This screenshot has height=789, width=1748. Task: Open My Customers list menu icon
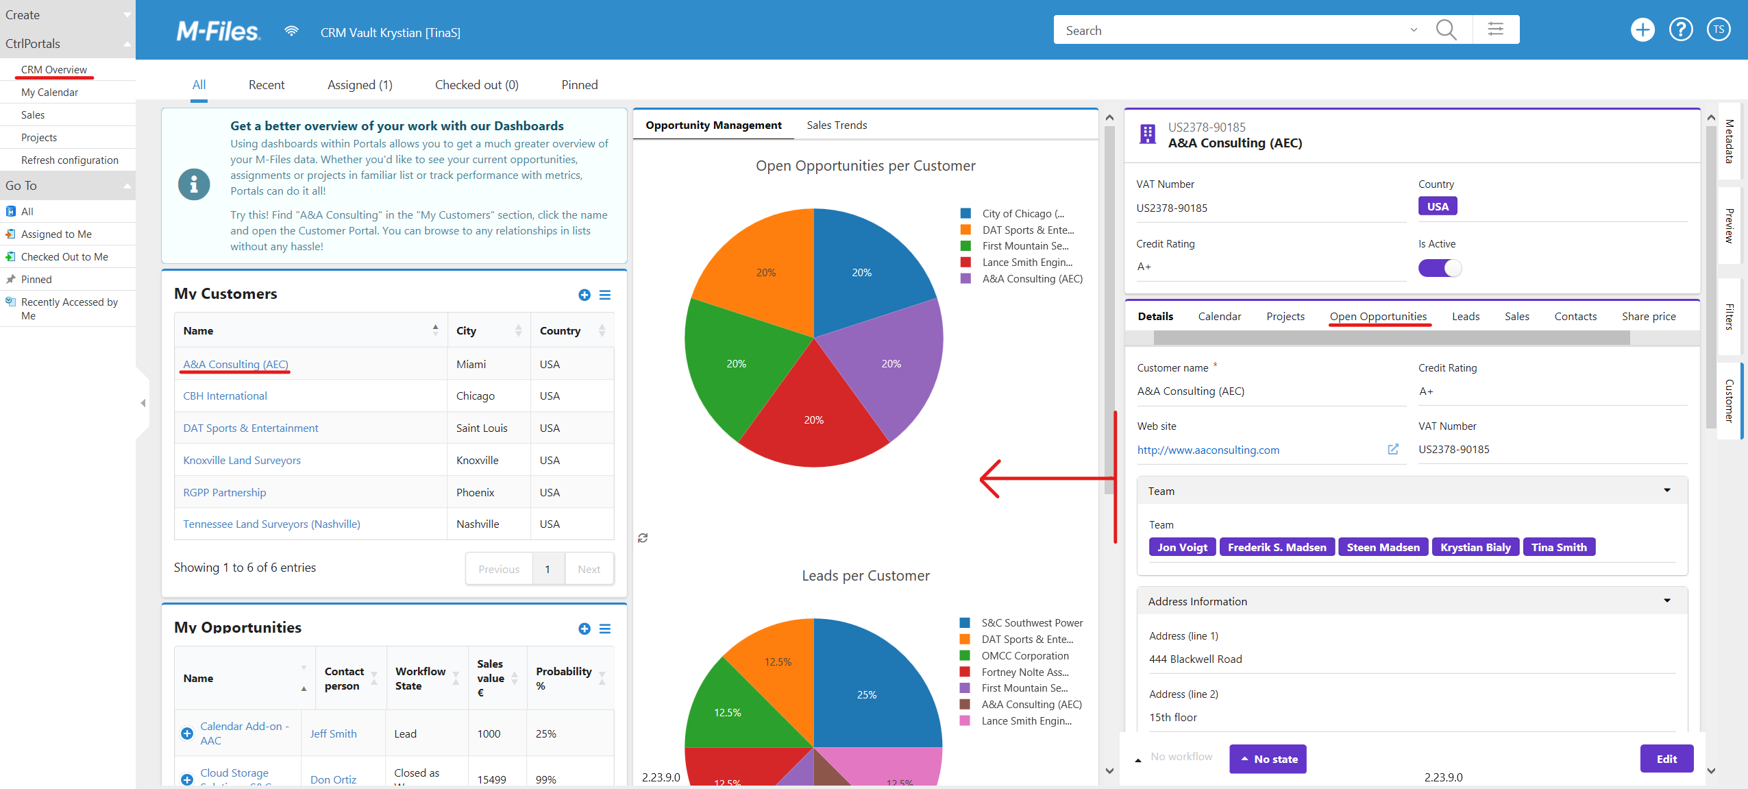[605, 295]
